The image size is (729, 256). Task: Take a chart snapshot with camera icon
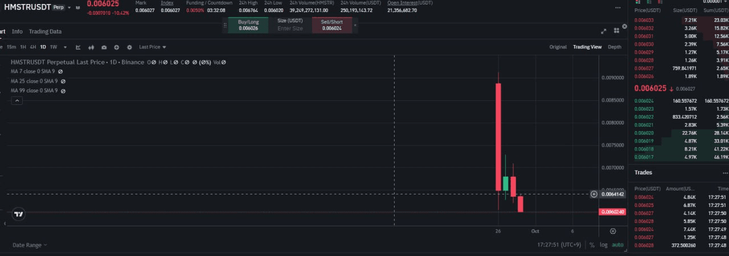[104, 47]
